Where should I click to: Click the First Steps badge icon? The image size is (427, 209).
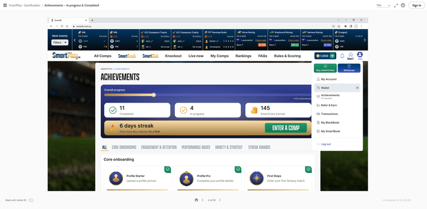[257, 178]
